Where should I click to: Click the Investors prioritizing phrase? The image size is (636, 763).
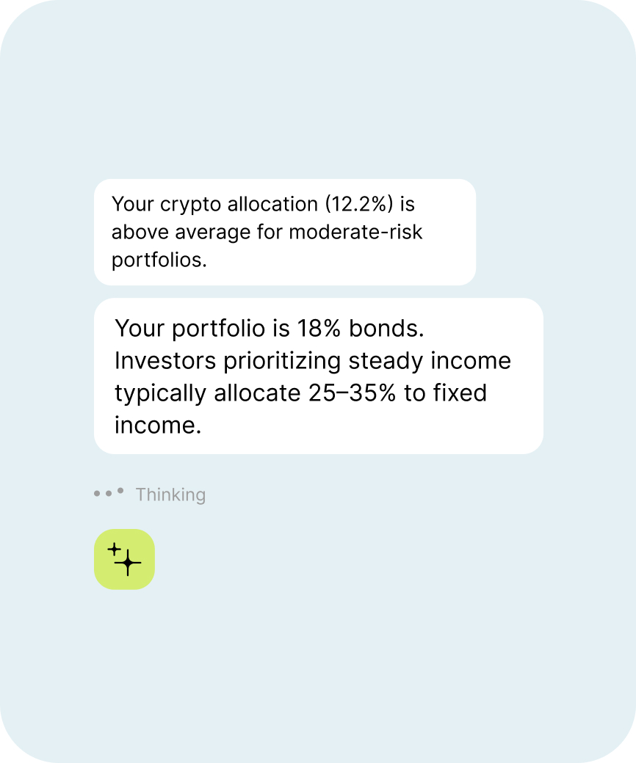click(228, 362)
